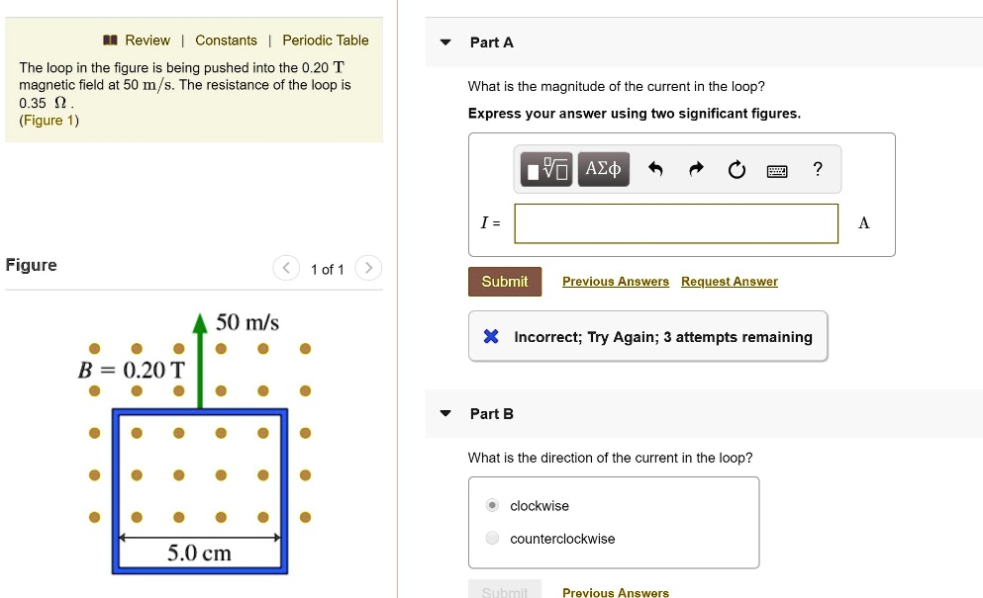Image resolution: width=983 pixels, height=598 pixels.
Task: Click the help question mark icon
Action: click(x=817, y=169)
